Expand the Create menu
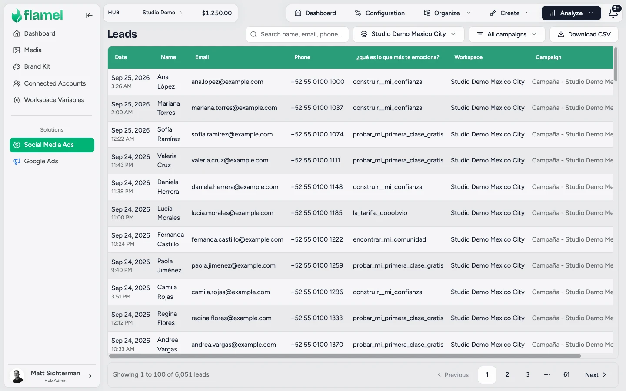This screenshot has height=391, width=626. pos(510,13)
